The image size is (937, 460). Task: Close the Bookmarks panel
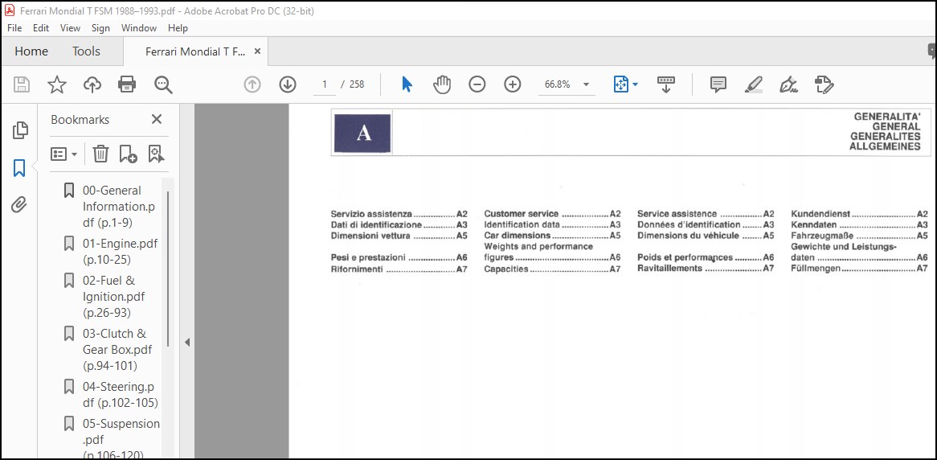coord(157,119)
